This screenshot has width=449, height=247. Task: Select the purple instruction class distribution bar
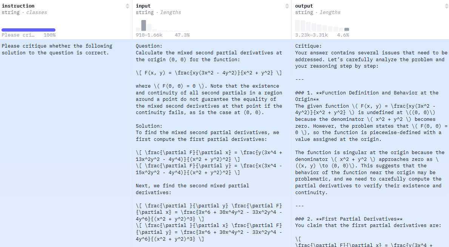coord(28,30)
